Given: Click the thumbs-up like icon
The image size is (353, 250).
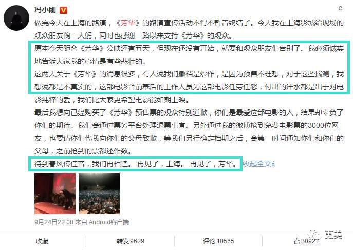Looking at the screenshot, I should [x=297, y=241].
